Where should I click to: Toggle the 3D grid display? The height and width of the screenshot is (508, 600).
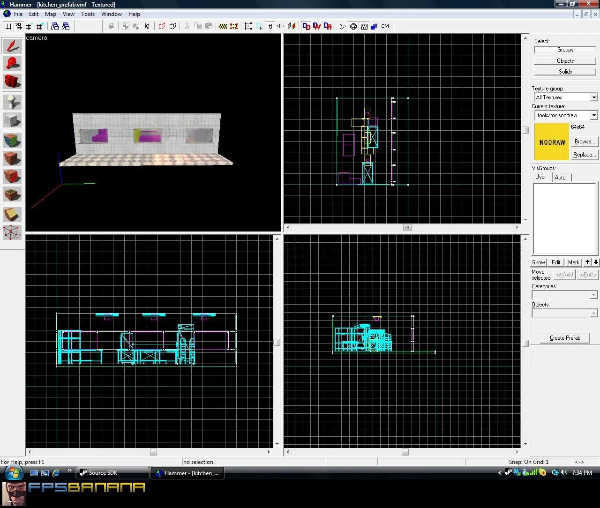(x=19, y=26)
